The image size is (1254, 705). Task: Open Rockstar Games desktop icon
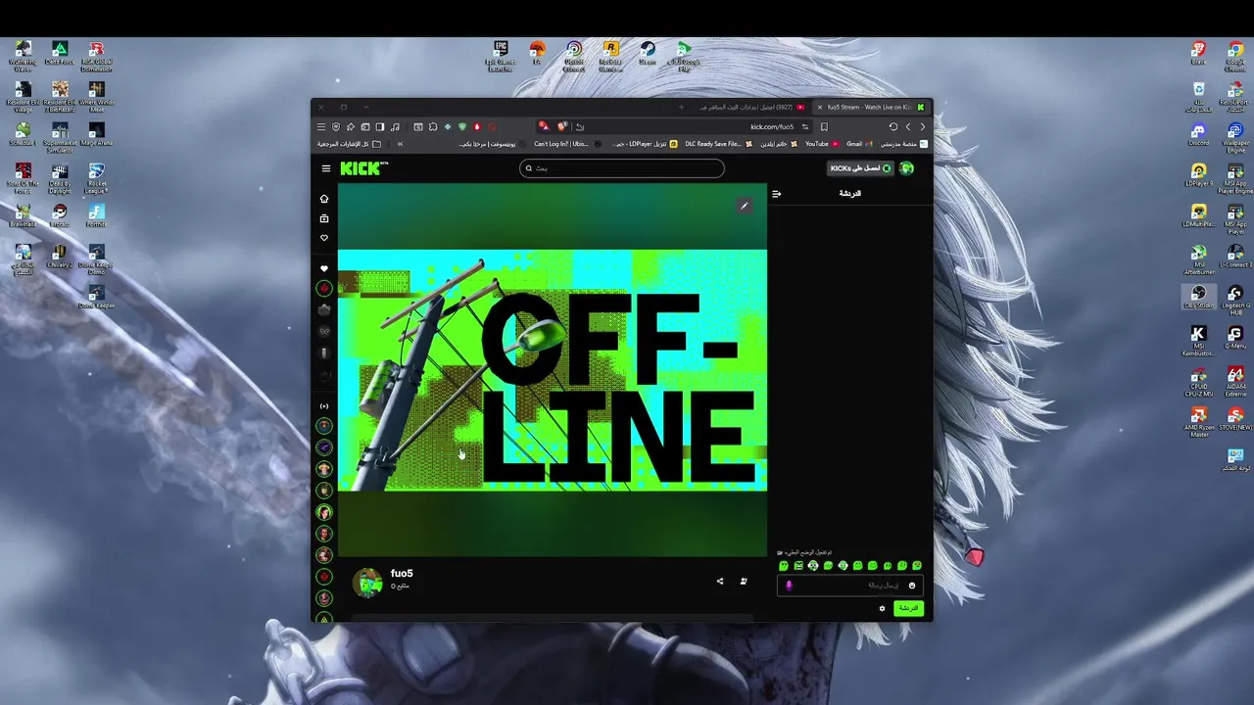click(x=610, y=56)
